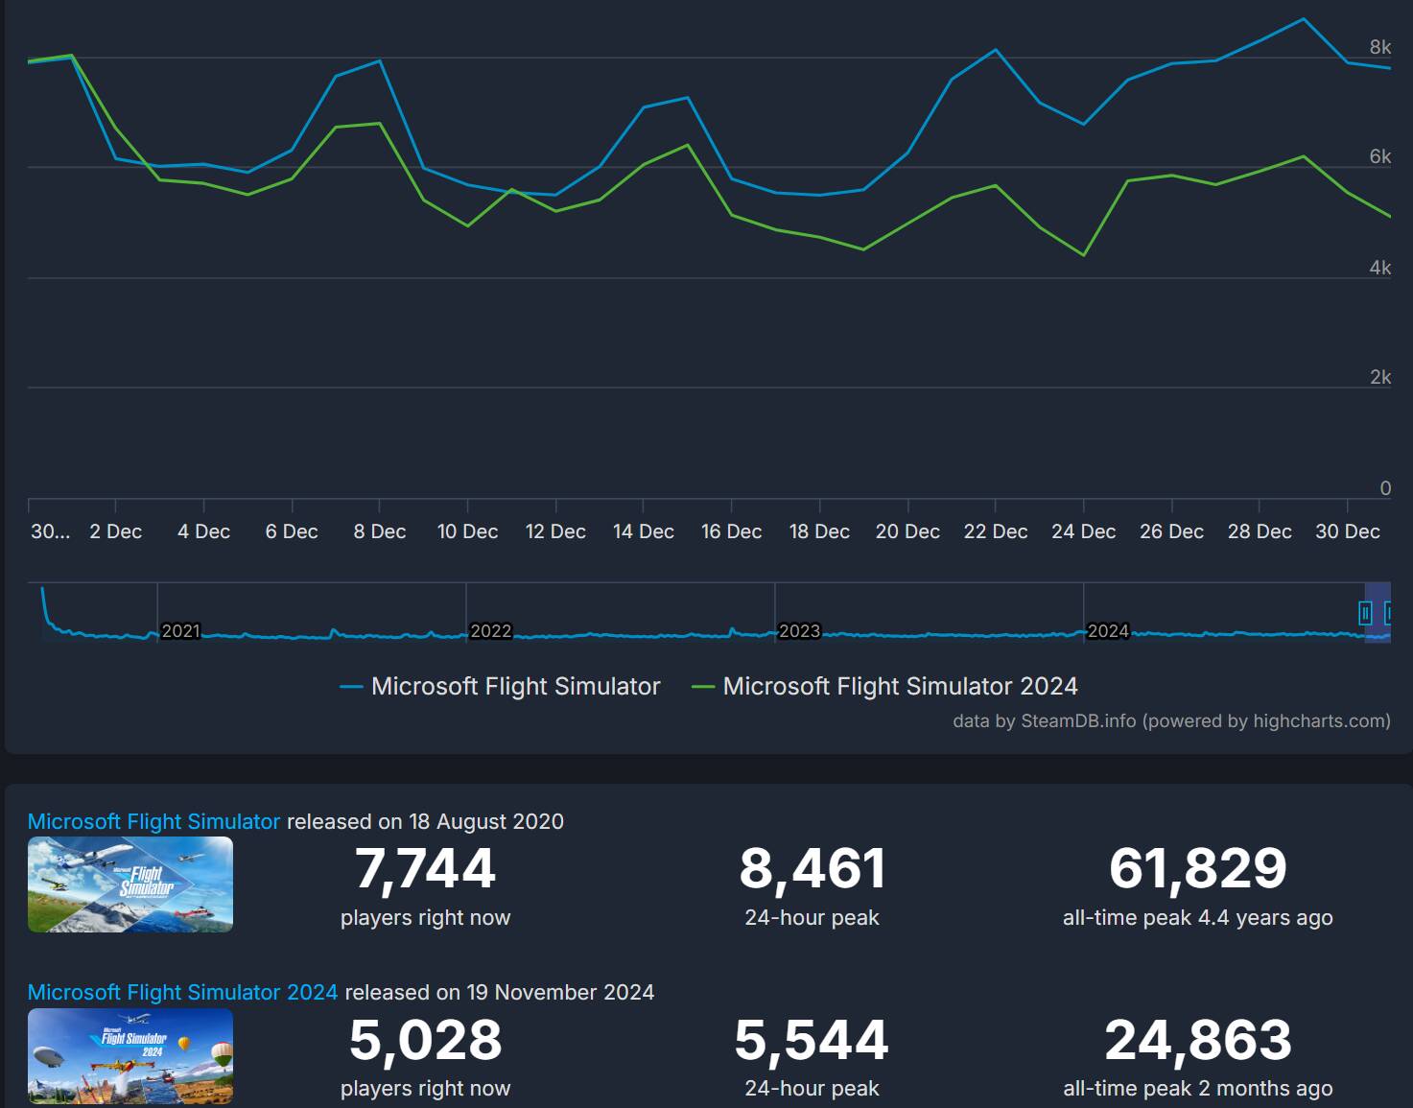Open the Microsoft Flight Simulator game link
1413x1108 pixels.
point(153,821)
